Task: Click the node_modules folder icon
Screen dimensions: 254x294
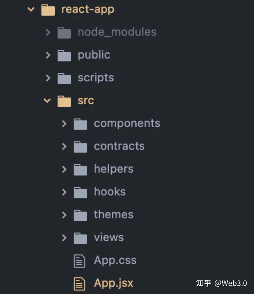Action: [64, 32]
